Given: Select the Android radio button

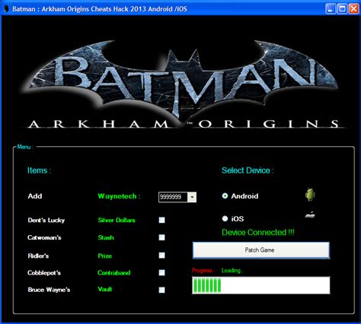Looking at the screenshot, I should (225, 196).
